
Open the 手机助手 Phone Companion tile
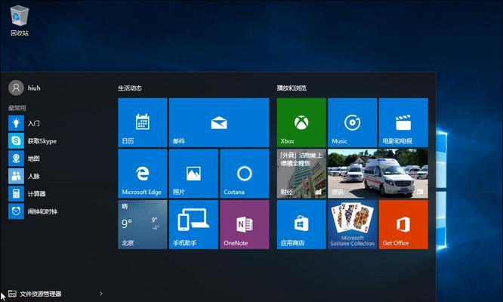pyautogui.click(x=193, y=224)
